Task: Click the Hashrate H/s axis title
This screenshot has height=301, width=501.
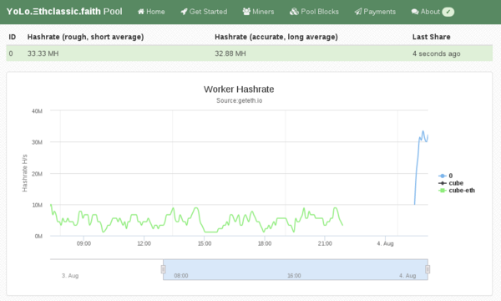Action: point(24,173)
